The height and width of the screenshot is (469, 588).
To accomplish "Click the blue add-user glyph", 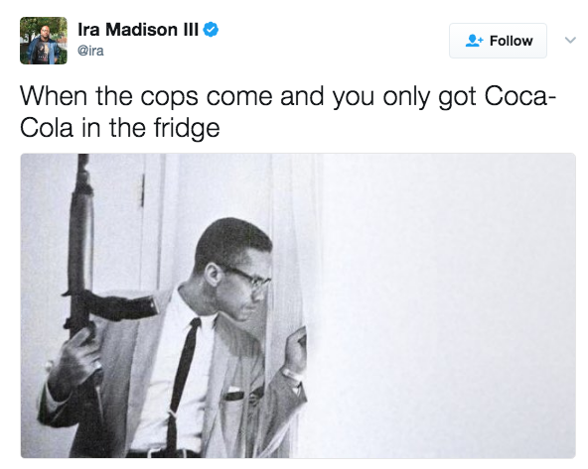I will tap(474, 41).
